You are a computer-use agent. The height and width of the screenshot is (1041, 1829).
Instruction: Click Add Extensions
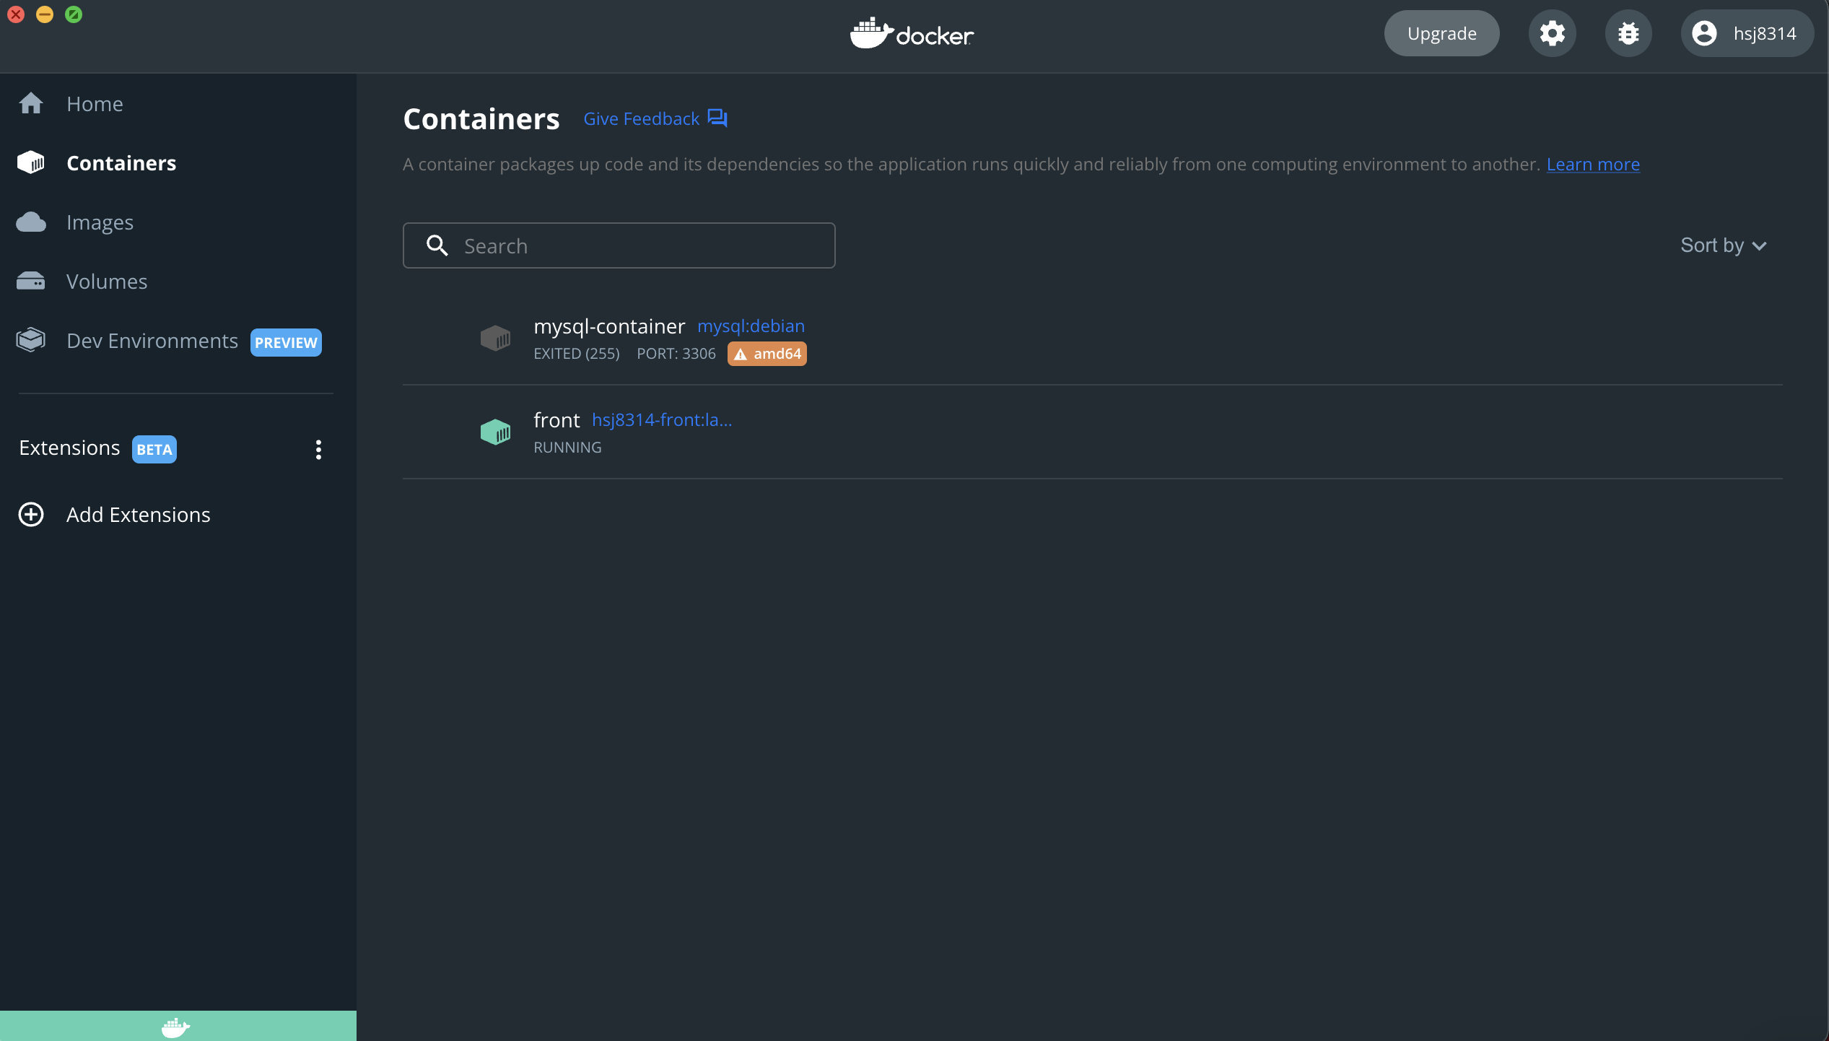click(138, 515)
